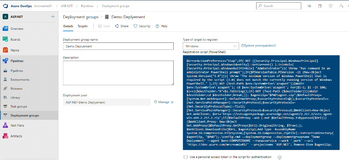The width and height of the screenshot is (349, 160).
Task: Enable personal access token in script checkbox
Action: click(x=186, y=157)
